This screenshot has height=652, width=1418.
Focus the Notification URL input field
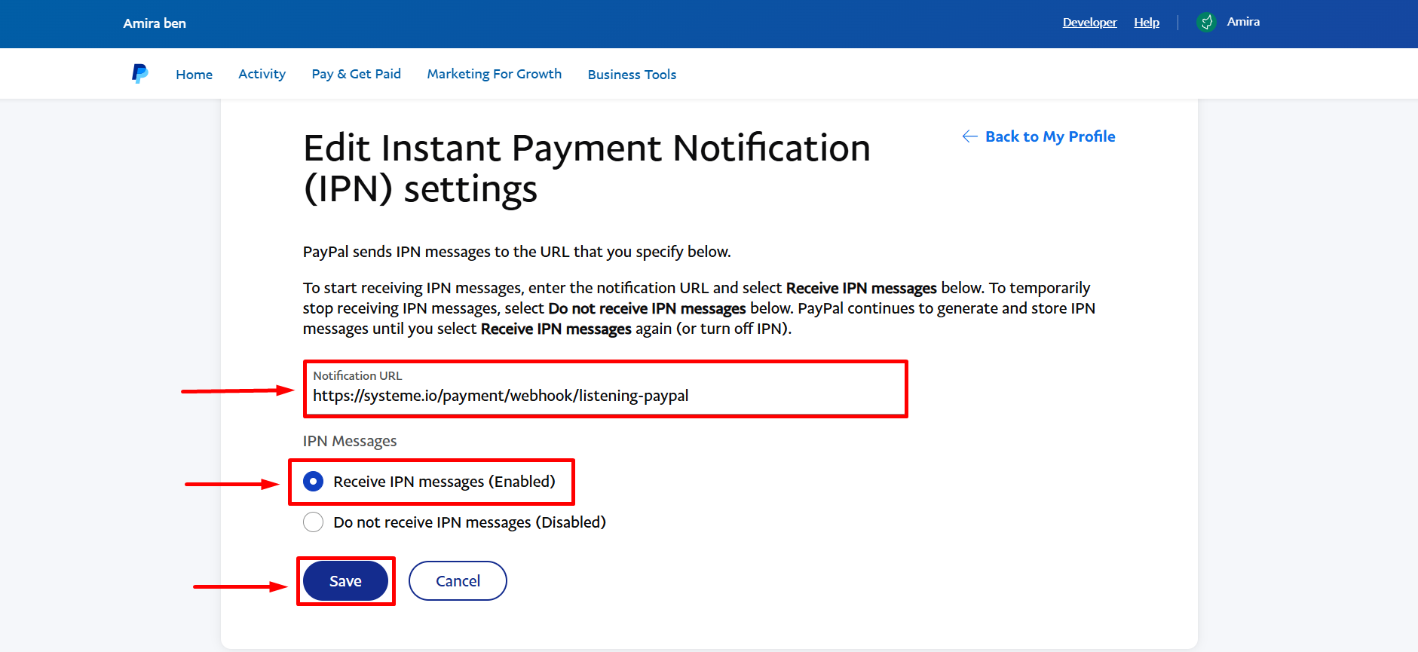605,389
